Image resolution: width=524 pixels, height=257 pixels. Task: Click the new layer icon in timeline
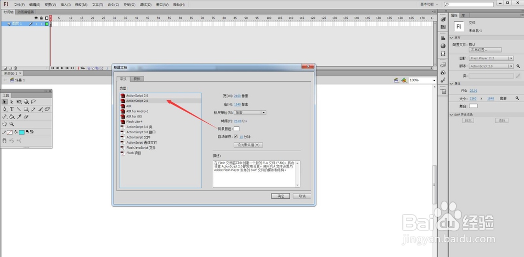click(5, 68)
